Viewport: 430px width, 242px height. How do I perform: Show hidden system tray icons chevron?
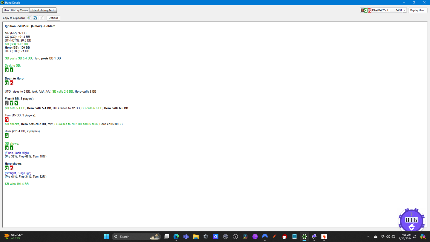368,237
